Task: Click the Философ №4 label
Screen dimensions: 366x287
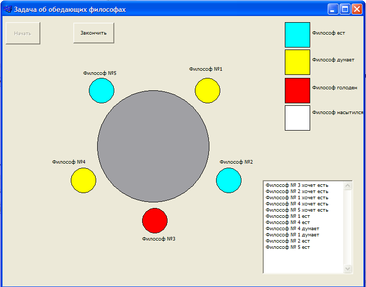Action: click(x=69, y=162)
